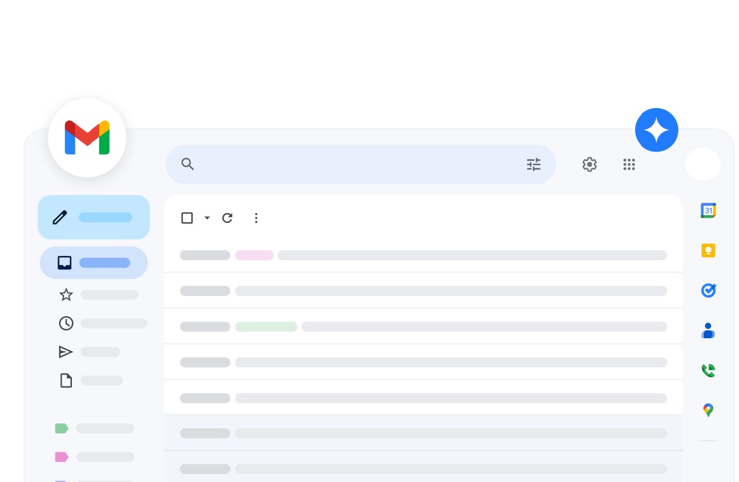Show search options with the slider icon
The height and width of the screenshot is (482, 739).
point(534,165)
